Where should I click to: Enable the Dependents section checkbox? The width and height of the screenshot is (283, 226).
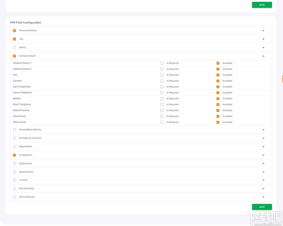pos(14,146)
